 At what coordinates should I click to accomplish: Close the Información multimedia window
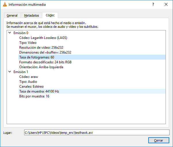[166, 4]
